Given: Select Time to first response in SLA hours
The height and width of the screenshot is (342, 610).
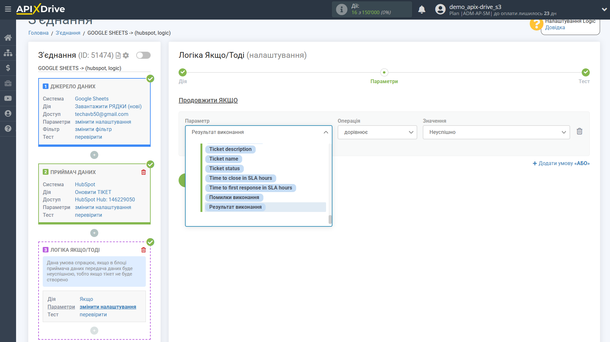Looking at the screenshot, I should pyautogui.click(x=251, y=188).
